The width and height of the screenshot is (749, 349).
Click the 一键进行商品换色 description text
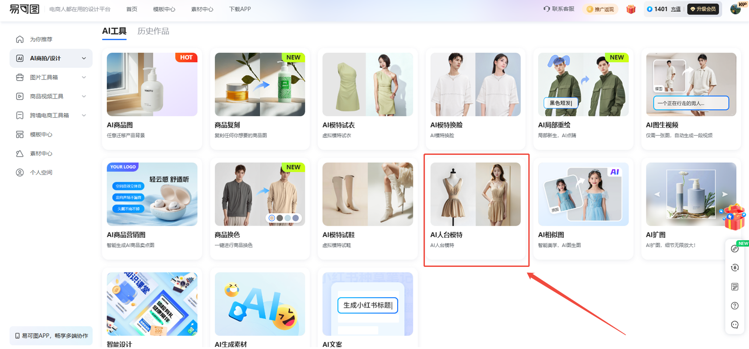[x=234, y=245]
